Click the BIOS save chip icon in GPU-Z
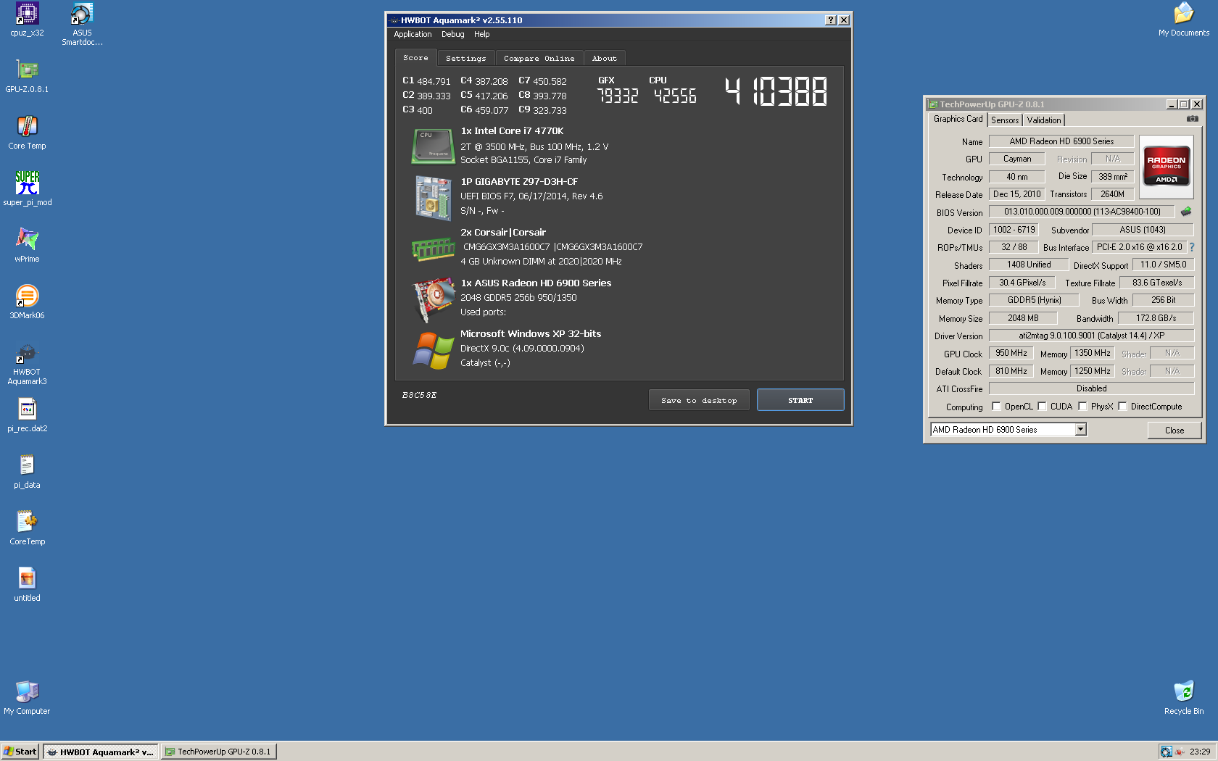 coord(1186,212)
